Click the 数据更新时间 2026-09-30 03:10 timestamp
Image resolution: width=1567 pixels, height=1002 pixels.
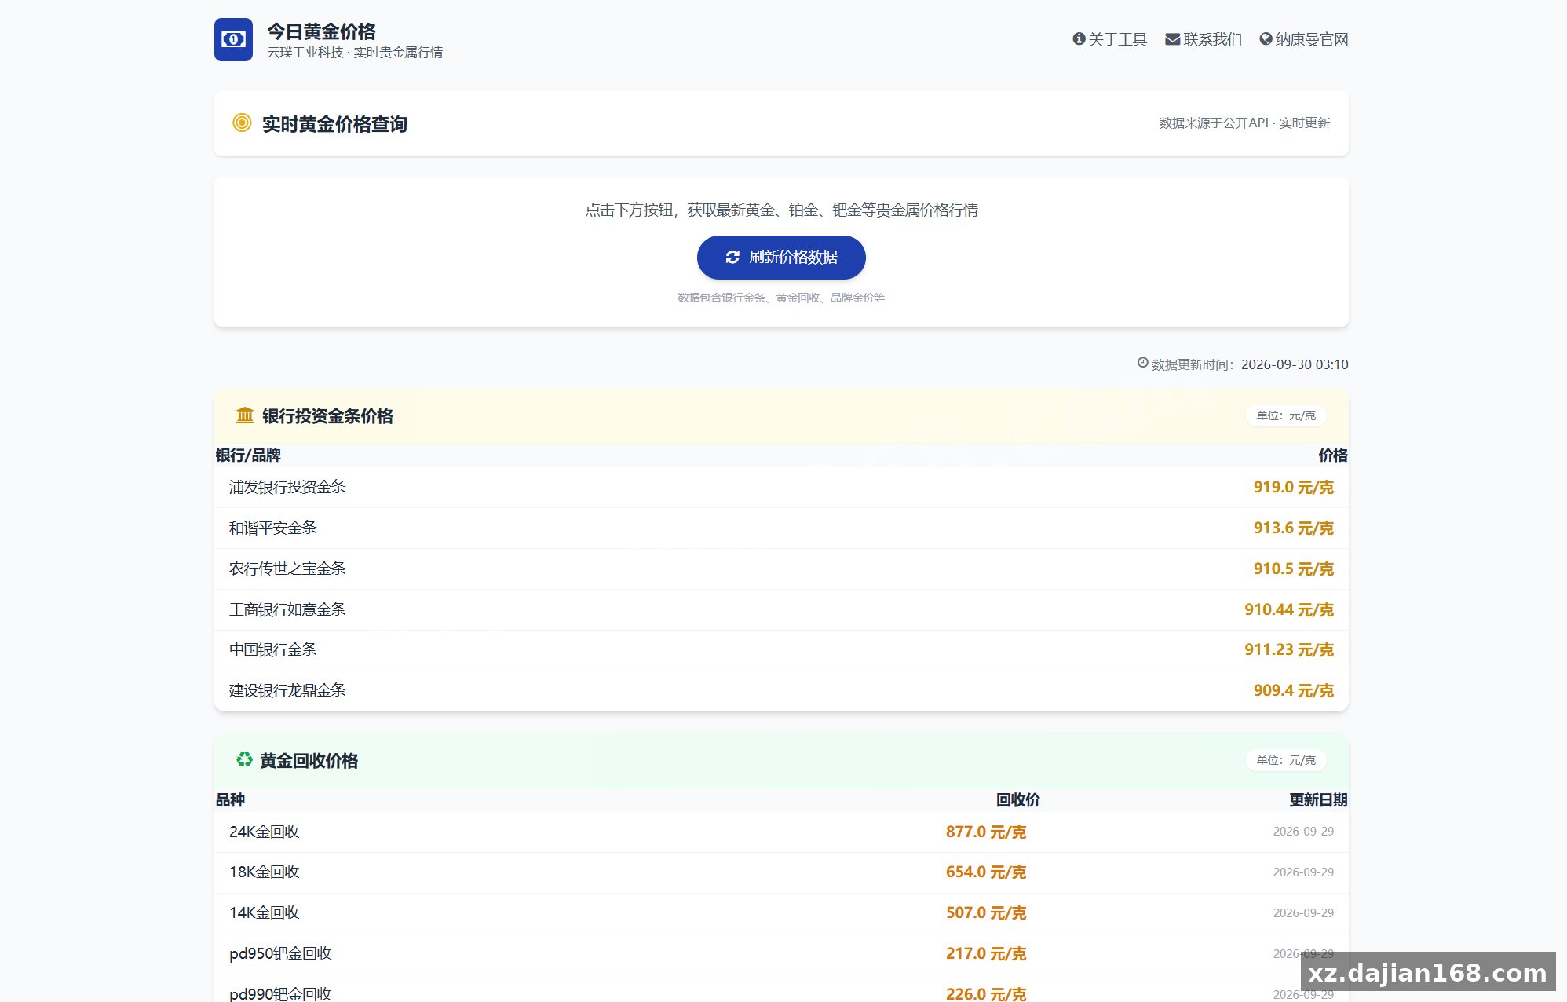click(1243, 364)
